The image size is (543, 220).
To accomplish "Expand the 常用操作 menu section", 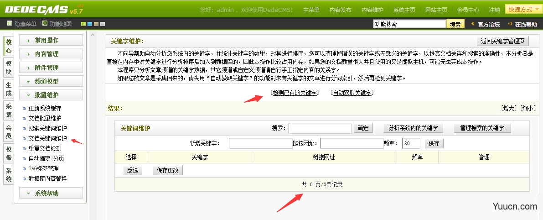I will pyautogui.click(x=51, y=40).
